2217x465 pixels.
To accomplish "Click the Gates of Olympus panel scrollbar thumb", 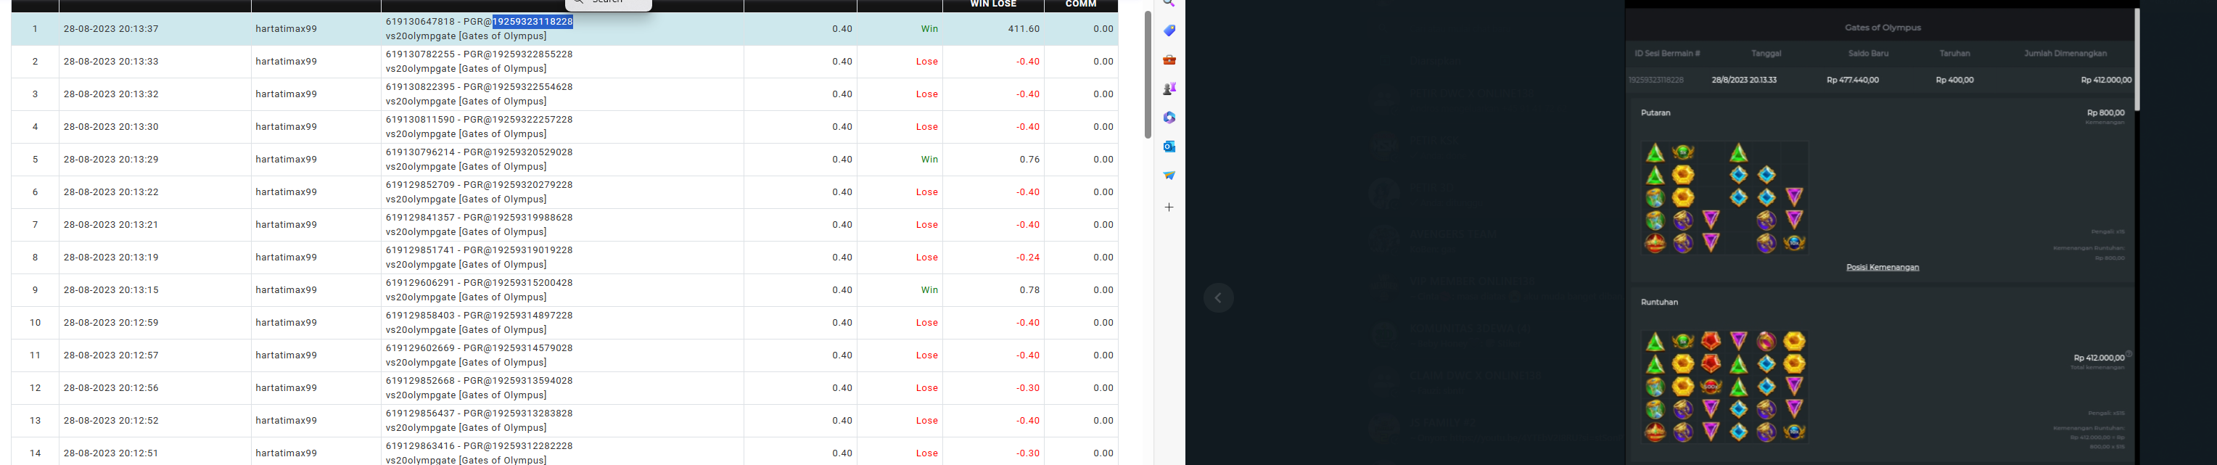I will point(2136,59).
